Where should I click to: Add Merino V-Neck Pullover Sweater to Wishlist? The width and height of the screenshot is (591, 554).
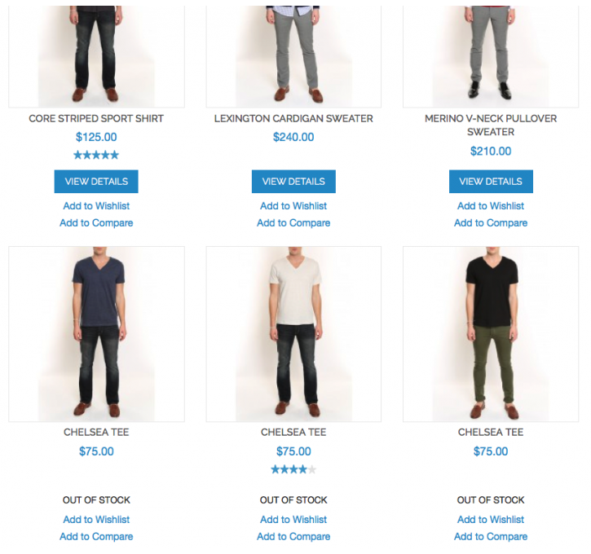(491, 206)
